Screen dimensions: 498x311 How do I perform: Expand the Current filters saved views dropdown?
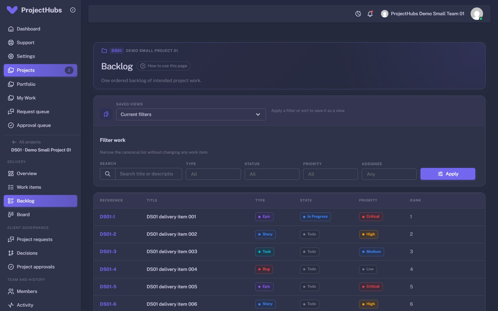(x=191, y=114)
